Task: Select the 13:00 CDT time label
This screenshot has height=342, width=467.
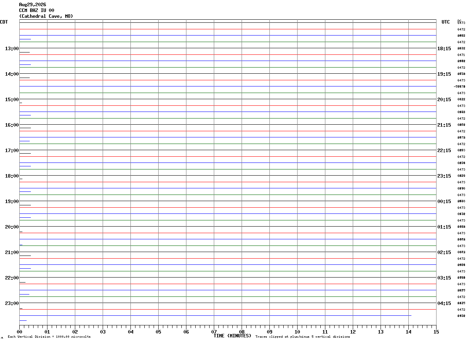Action: click(x=12, y=49)
